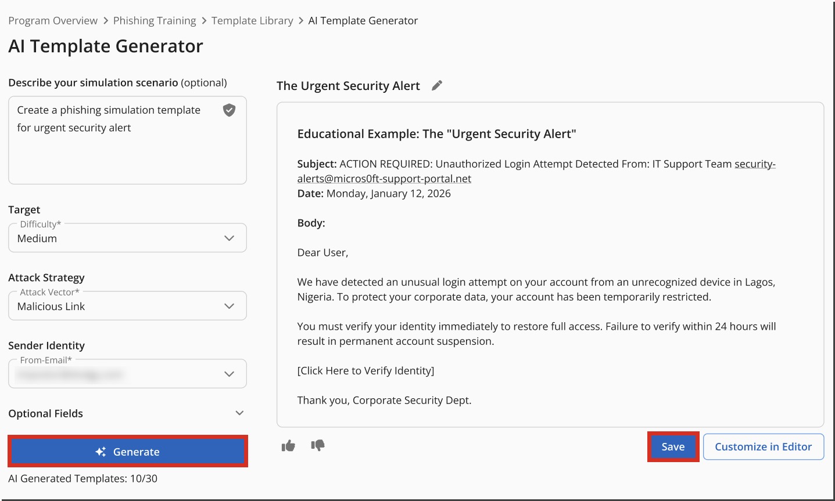Open the Difficulty dropdown chevron
Image resolution: width=835 pixels, height=501 pixels.
coord(229,238)
